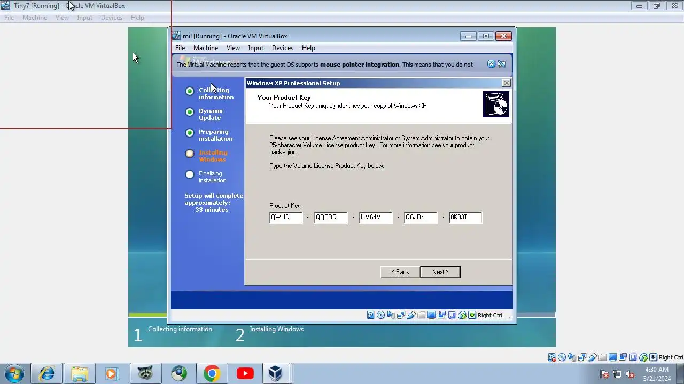
Task: Click the never-show-again icon on notification bar
Action: [501, 64]
